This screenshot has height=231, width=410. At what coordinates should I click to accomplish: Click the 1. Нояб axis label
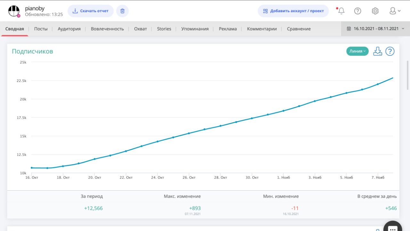(x=283, y=177)
